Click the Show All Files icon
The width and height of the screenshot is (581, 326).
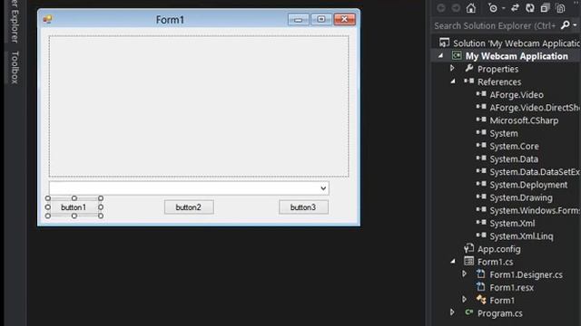pos(560,8)
